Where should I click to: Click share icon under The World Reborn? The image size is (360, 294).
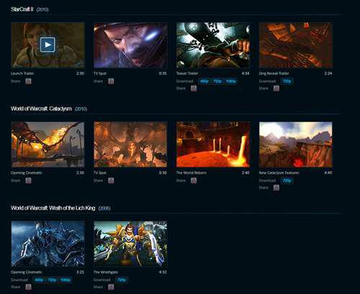(194, 181)
